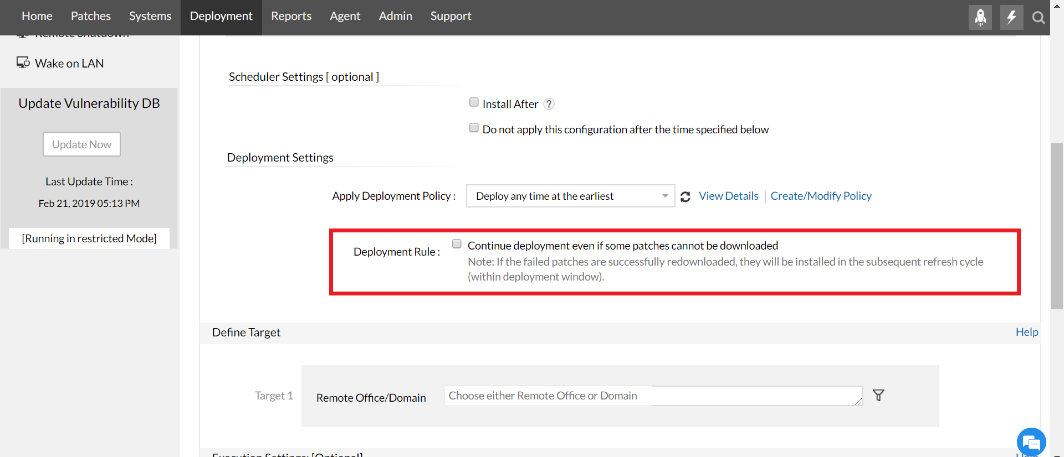Viewport: 1064px width, 457px height.
Task: Click the filter funnel icon
Action: tap(878, 395)
